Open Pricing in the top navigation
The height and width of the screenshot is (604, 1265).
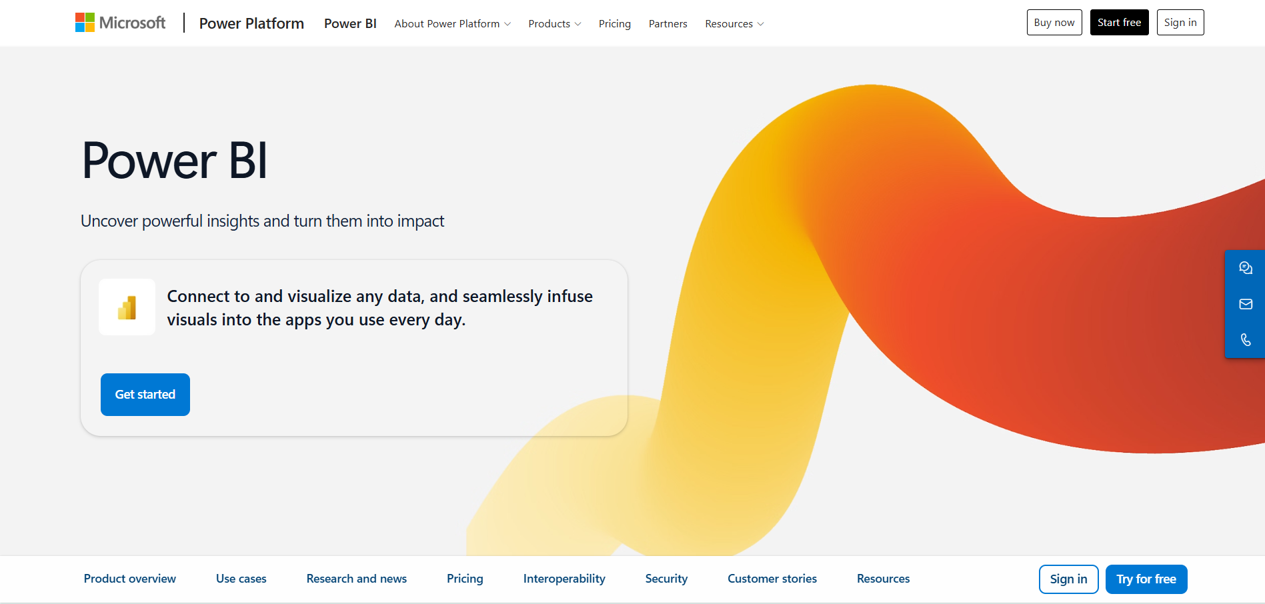click(x=614, y=23)
